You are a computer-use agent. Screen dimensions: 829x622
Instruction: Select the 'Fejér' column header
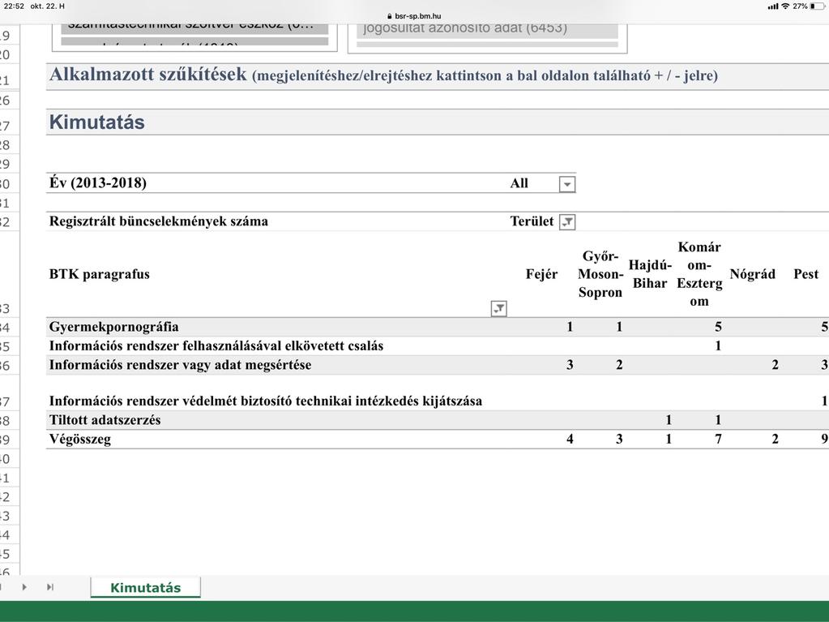(541, 274)
